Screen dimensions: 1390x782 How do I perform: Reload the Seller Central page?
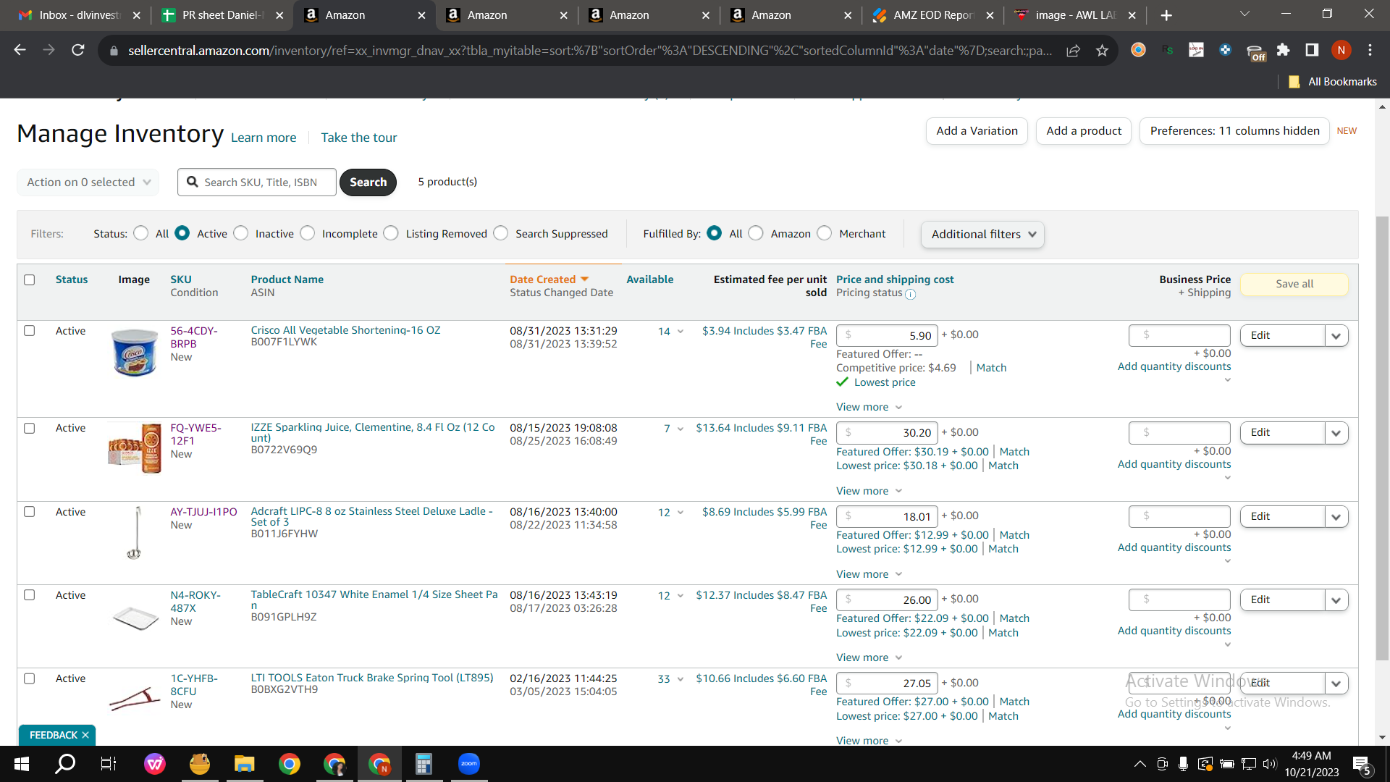point(78,50)
